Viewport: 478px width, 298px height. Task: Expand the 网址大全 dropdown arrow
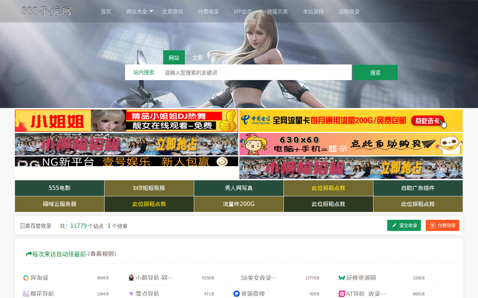(x=151, y=11)
